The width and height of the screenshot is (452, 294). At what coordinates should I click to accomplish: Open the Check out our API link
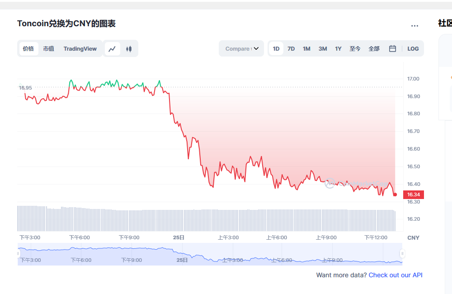(395, 275)
